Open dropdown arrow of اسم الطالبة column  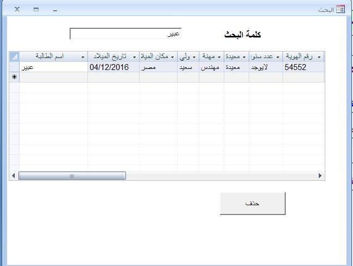83,57
